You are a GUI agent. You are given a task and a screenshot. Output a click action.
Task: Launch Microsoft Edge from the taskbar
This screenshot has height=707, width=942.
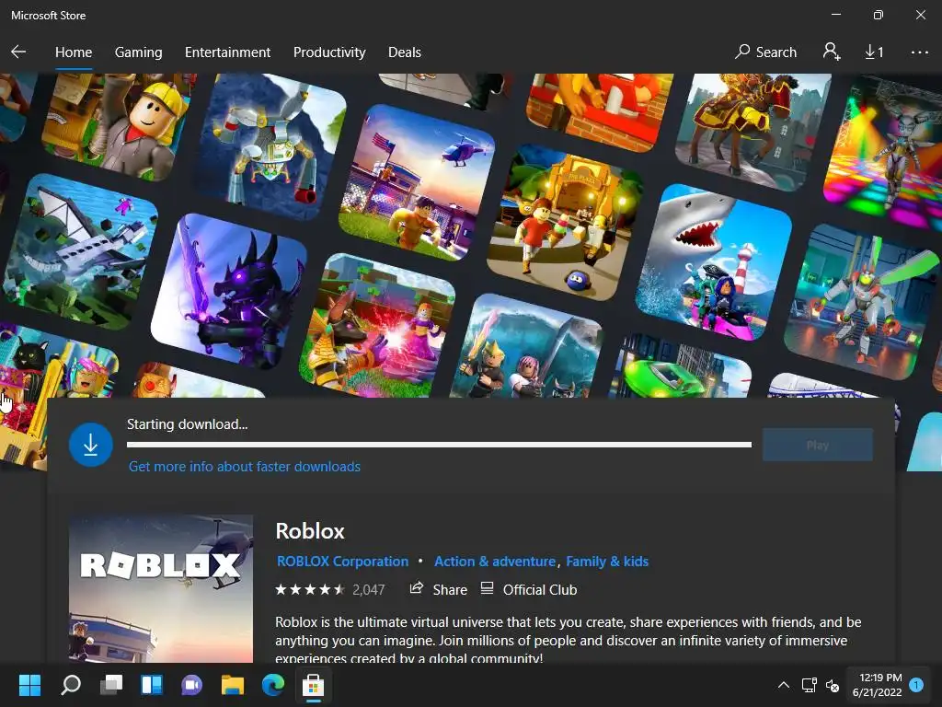[x=272, y=685]
